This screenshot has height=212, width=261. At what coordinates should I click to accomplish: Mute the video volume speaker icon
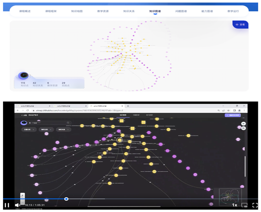tap(17, 205)
